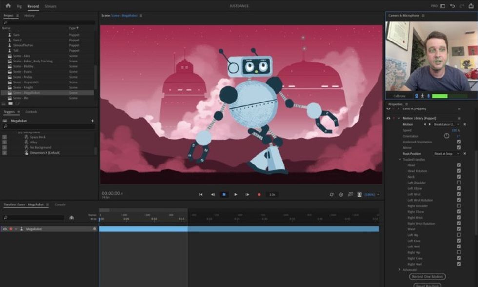
Task: Open the Console tab beside Timeline
Action: (60, 205)
